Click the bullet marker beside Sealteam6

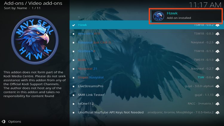(x=73, y=51)
